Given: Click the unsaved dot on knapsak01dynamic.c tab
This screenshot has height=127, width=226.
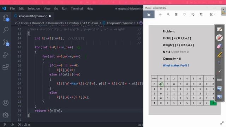Looking at the screenshot, I should [x=50, y=16].
